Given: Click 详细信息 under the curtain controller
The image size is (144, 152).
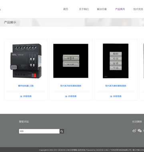Looking at the screenshot, I should coord(27,96).
